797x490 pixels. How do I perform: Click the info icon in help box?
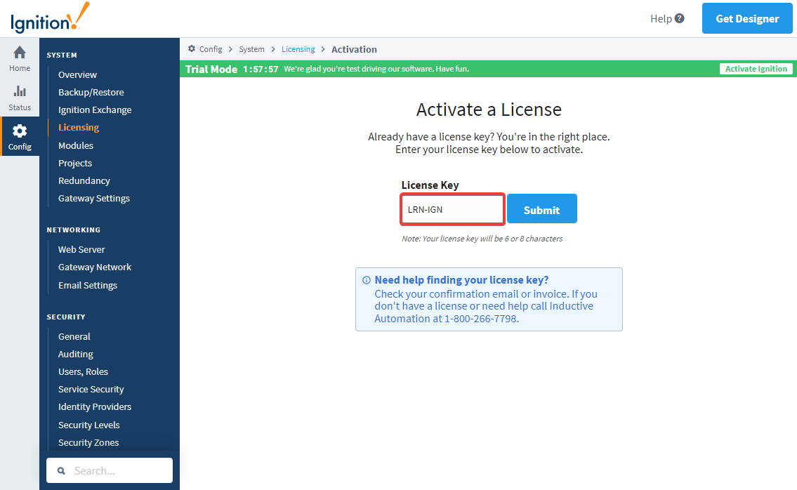[366, 280]
